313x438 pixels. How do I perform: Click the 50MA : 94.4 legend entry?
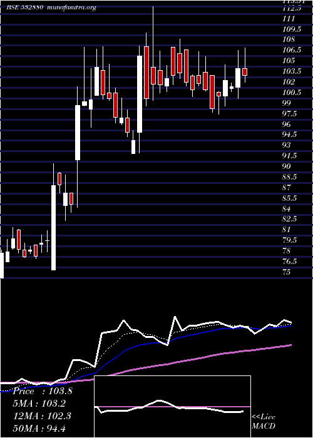pos(40,428)
